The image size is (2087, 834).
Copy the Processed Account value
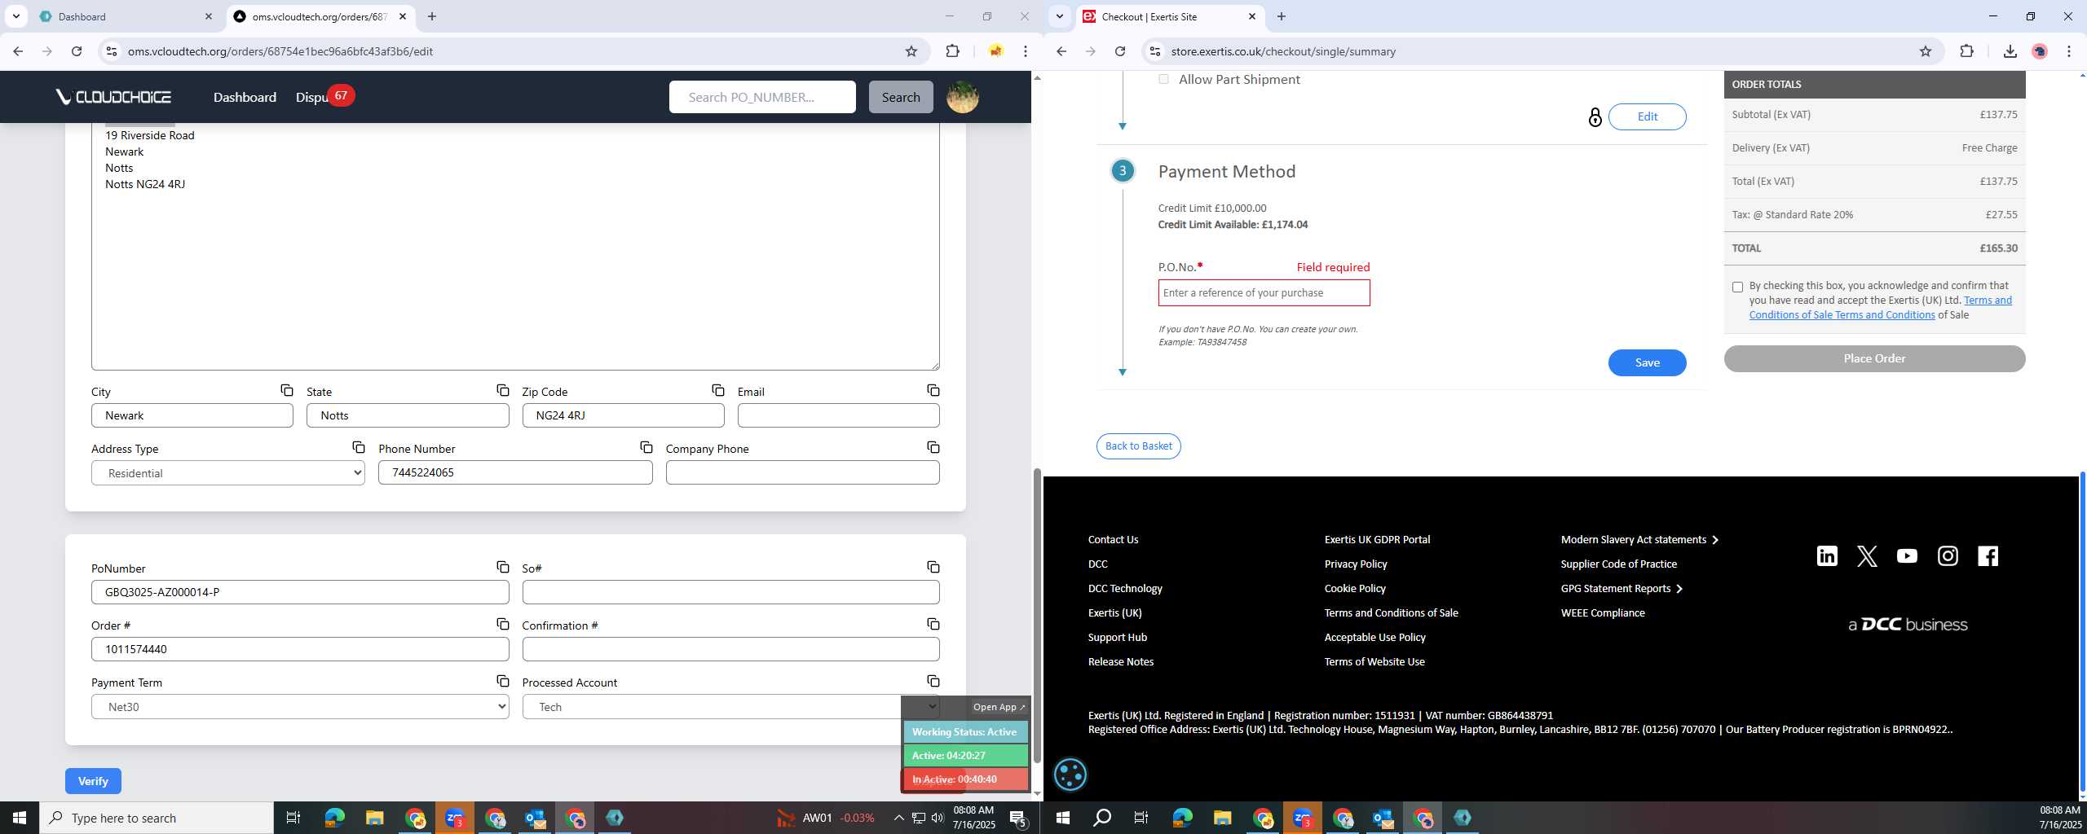933,681
